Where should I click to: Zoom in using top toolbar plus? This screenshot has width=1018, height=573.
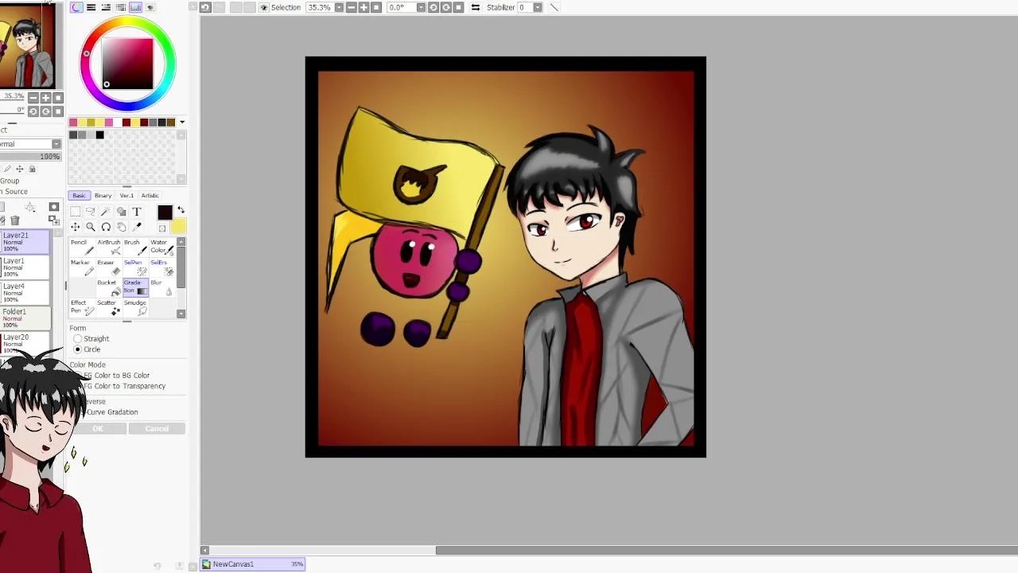(363, 7)
